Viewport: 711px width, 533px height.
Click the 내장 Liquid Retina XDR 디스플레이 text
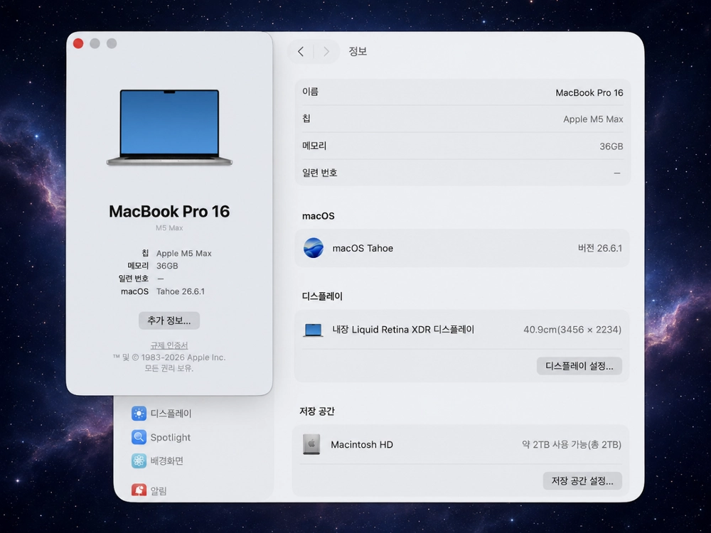click(x=403, y=330)
